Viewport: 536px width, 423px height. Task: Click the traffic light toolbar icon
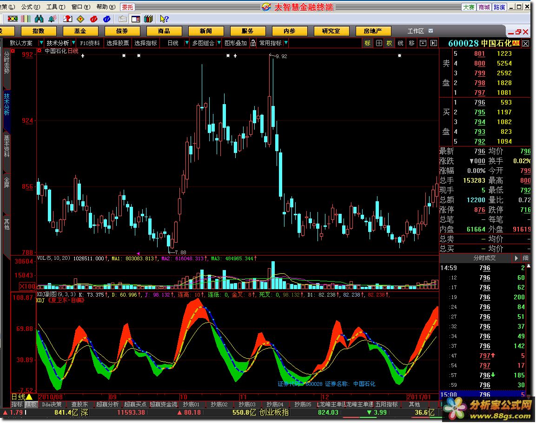13,19
